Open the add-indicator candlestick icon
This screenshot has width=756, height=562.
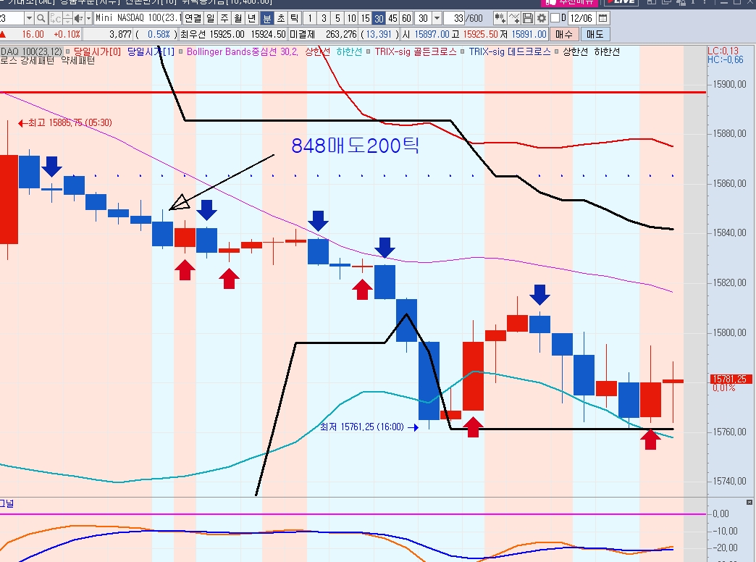(x=500, y=18)
